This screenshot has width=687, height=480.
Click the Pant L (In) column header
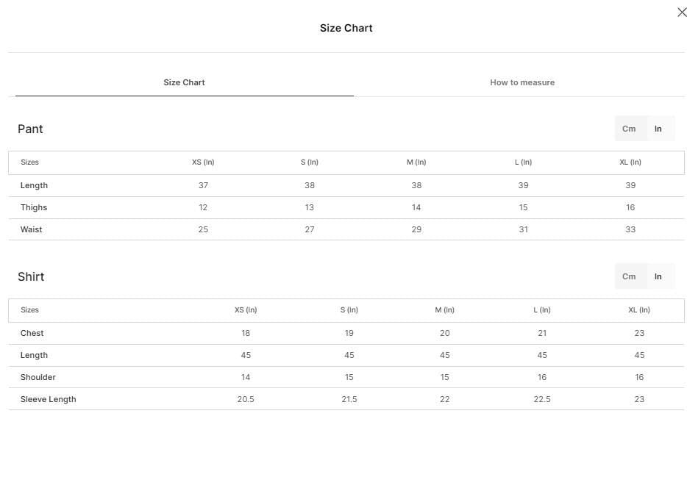point(523,162)
